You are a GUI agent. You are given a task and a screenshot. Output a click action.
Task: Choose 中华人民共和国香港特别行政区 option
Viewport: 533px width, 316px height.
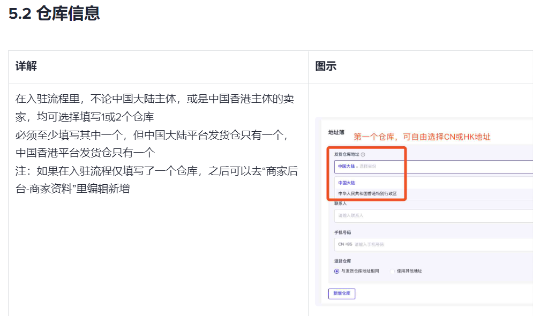click(x=367, y=194)
